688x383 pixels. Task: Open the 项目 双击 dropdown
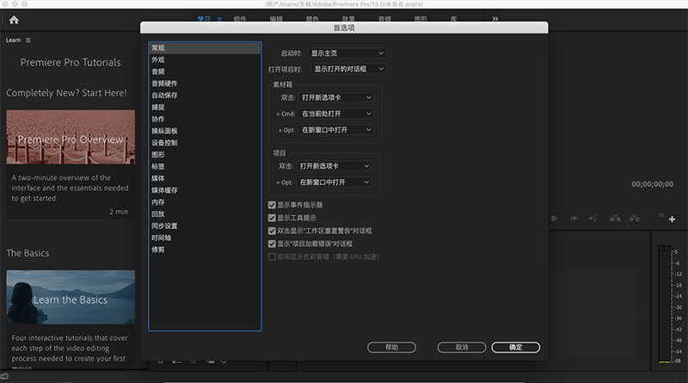[x=334, y=166]
